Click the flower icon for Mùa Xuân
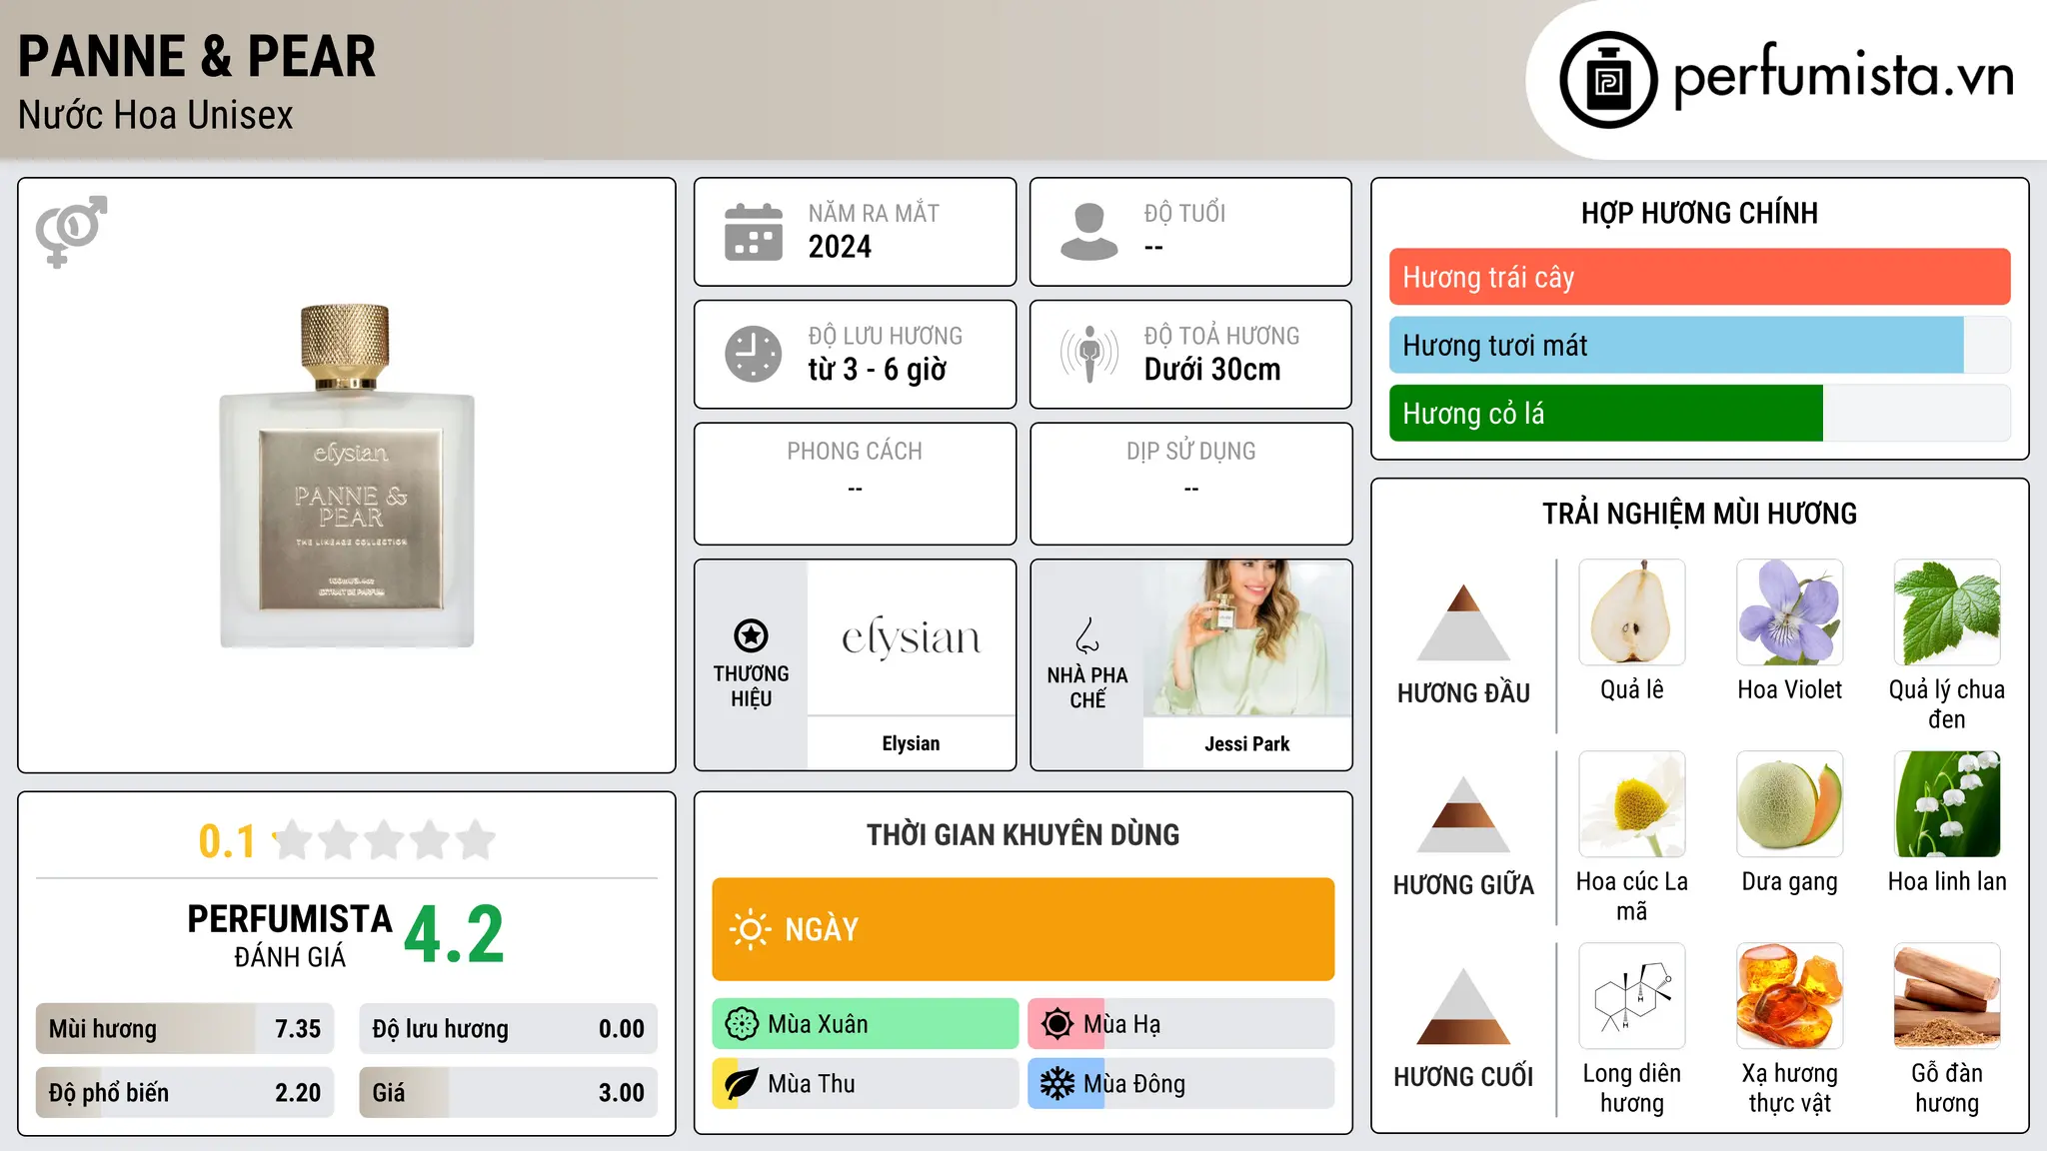Screen dimensions: 2047x1151 [742, 1024]
